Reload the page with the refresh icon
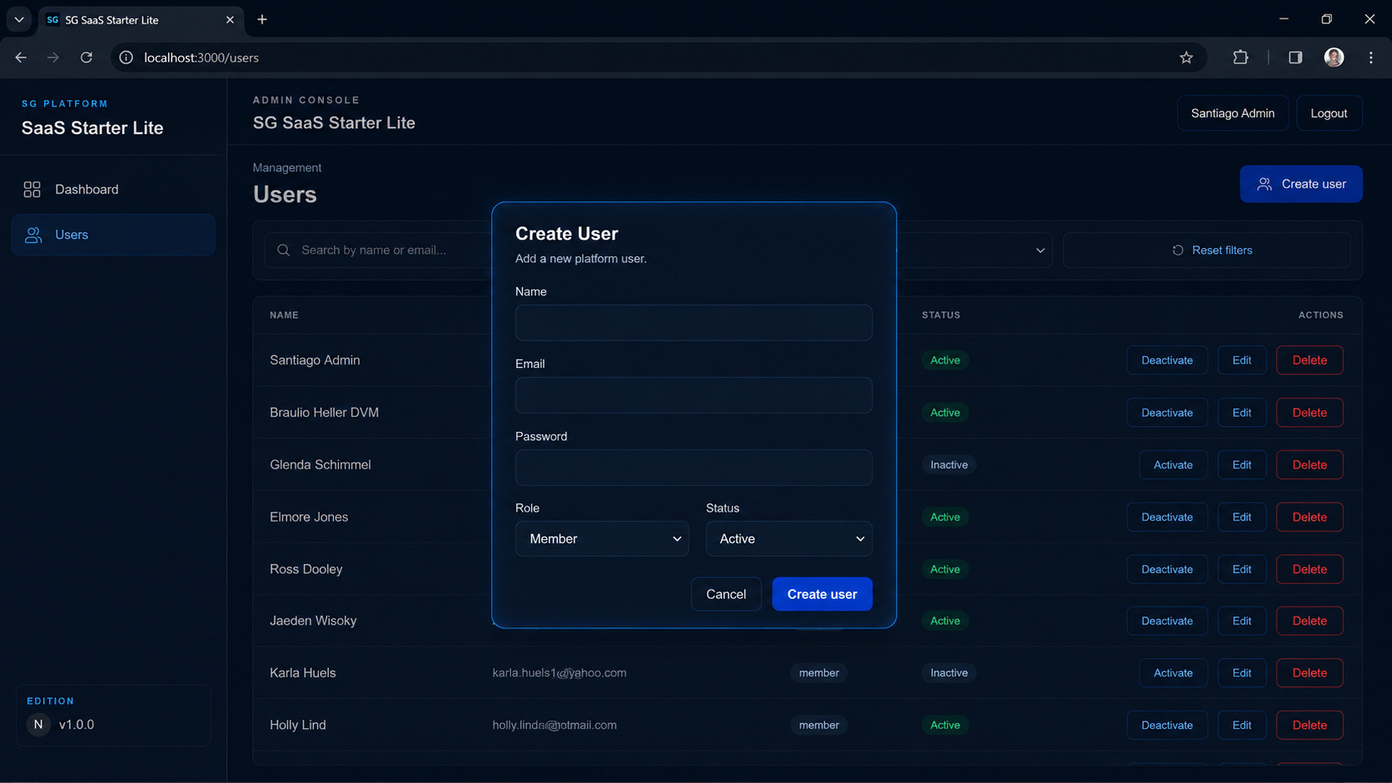The height and width of the screenshot is (783, 1392). coord(87,57)
